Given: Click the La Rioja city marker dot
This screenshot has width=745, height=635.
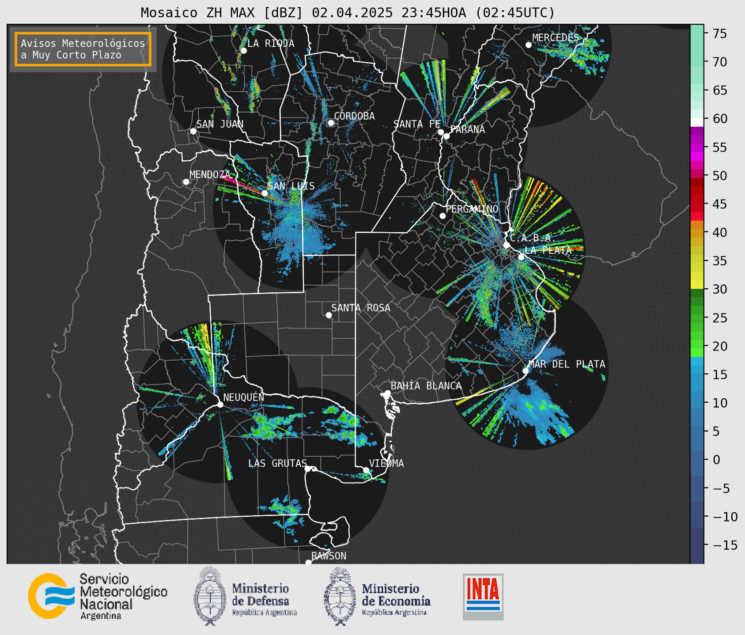Looking at the screenshot, I should 243,51.
